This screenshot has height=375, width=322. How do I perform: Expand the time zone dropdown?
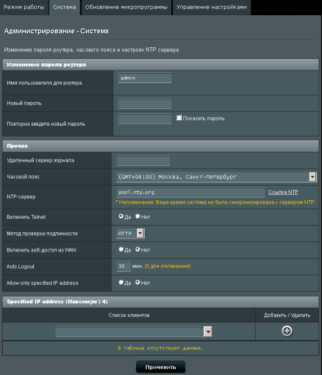[312, 177]
